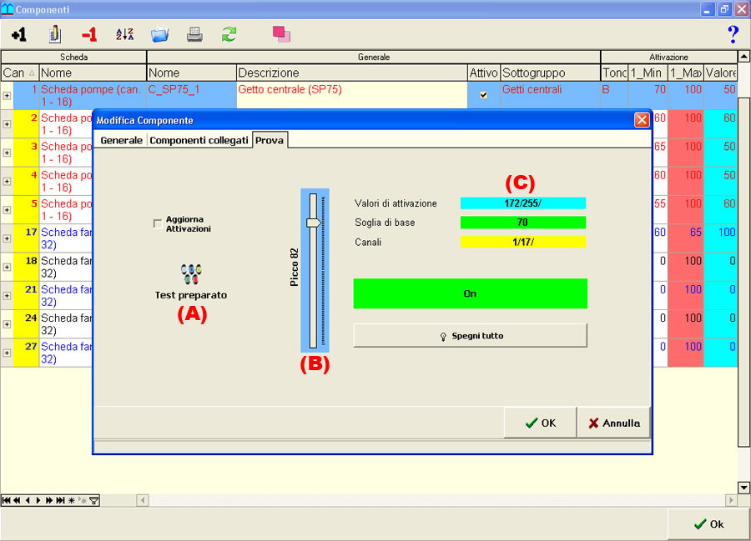The width and height of the screenshot is (751, 541).
Task: Click the Attivo column header
Action: click(484, 73)
